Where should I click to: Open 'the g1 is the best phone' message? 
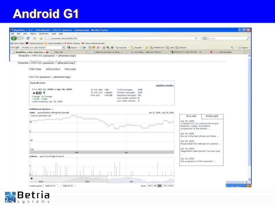coord(200,136)
